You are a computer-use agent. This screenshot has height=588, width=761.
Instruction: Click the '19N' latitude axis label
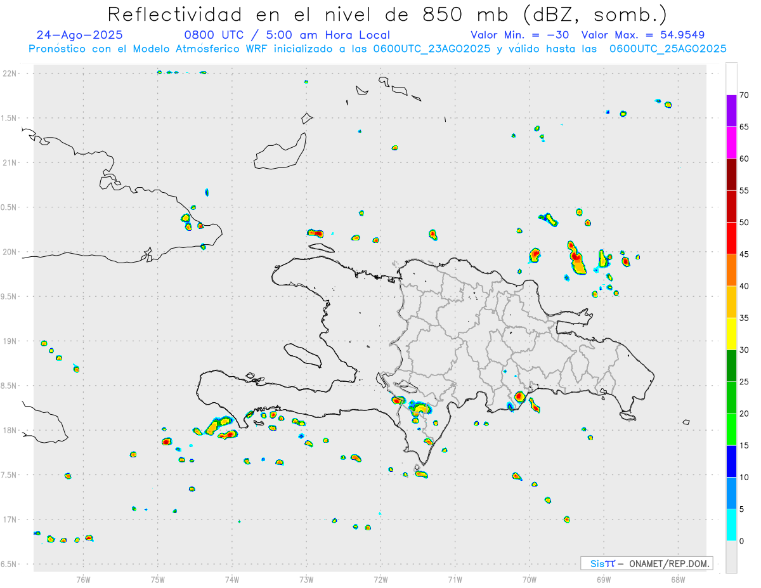pyautogui.click(x=10, y=341)
